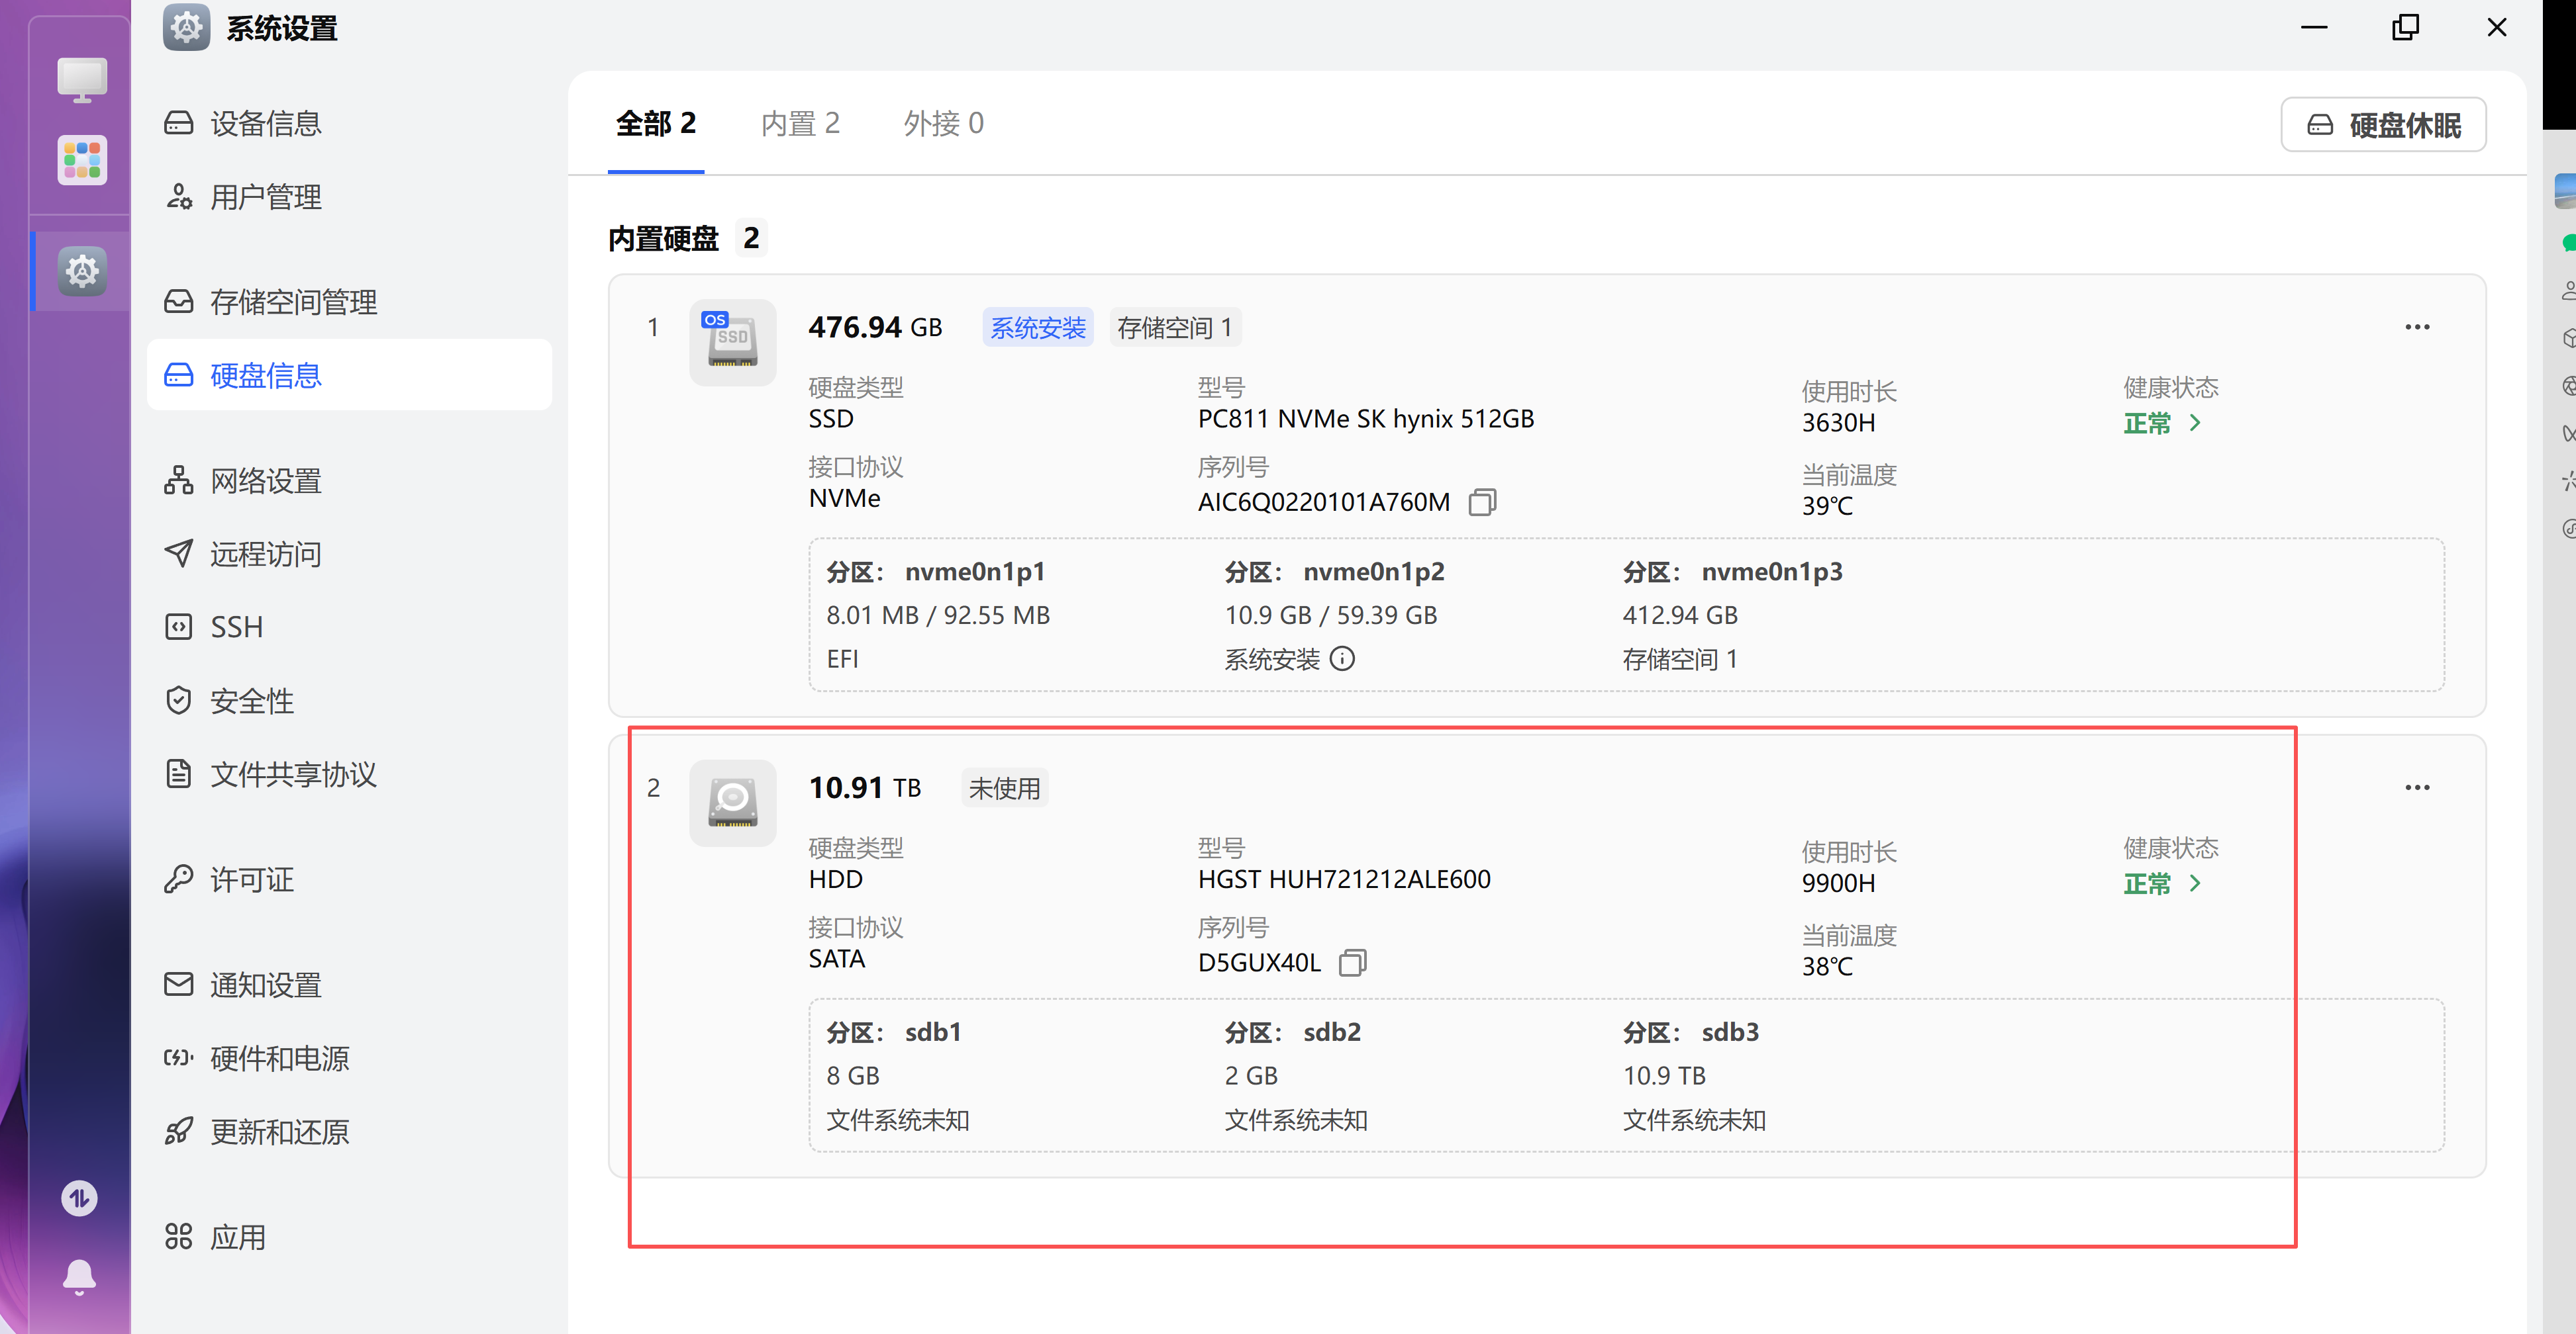Viewport: 2576px width, 1334px height.
Task: Expand HDD health status 正常 chevron
Action: (2195, 883)
